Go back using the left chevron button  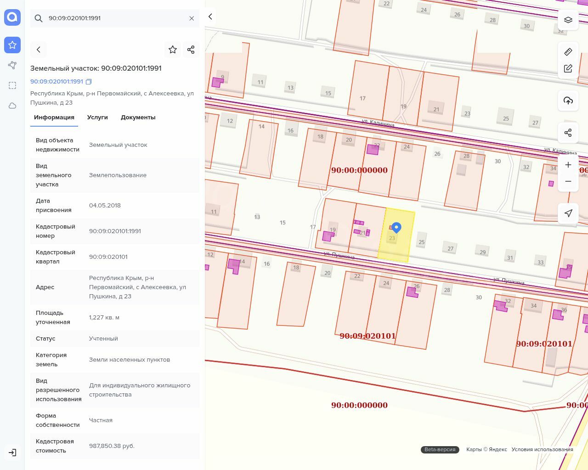[39, 50]
